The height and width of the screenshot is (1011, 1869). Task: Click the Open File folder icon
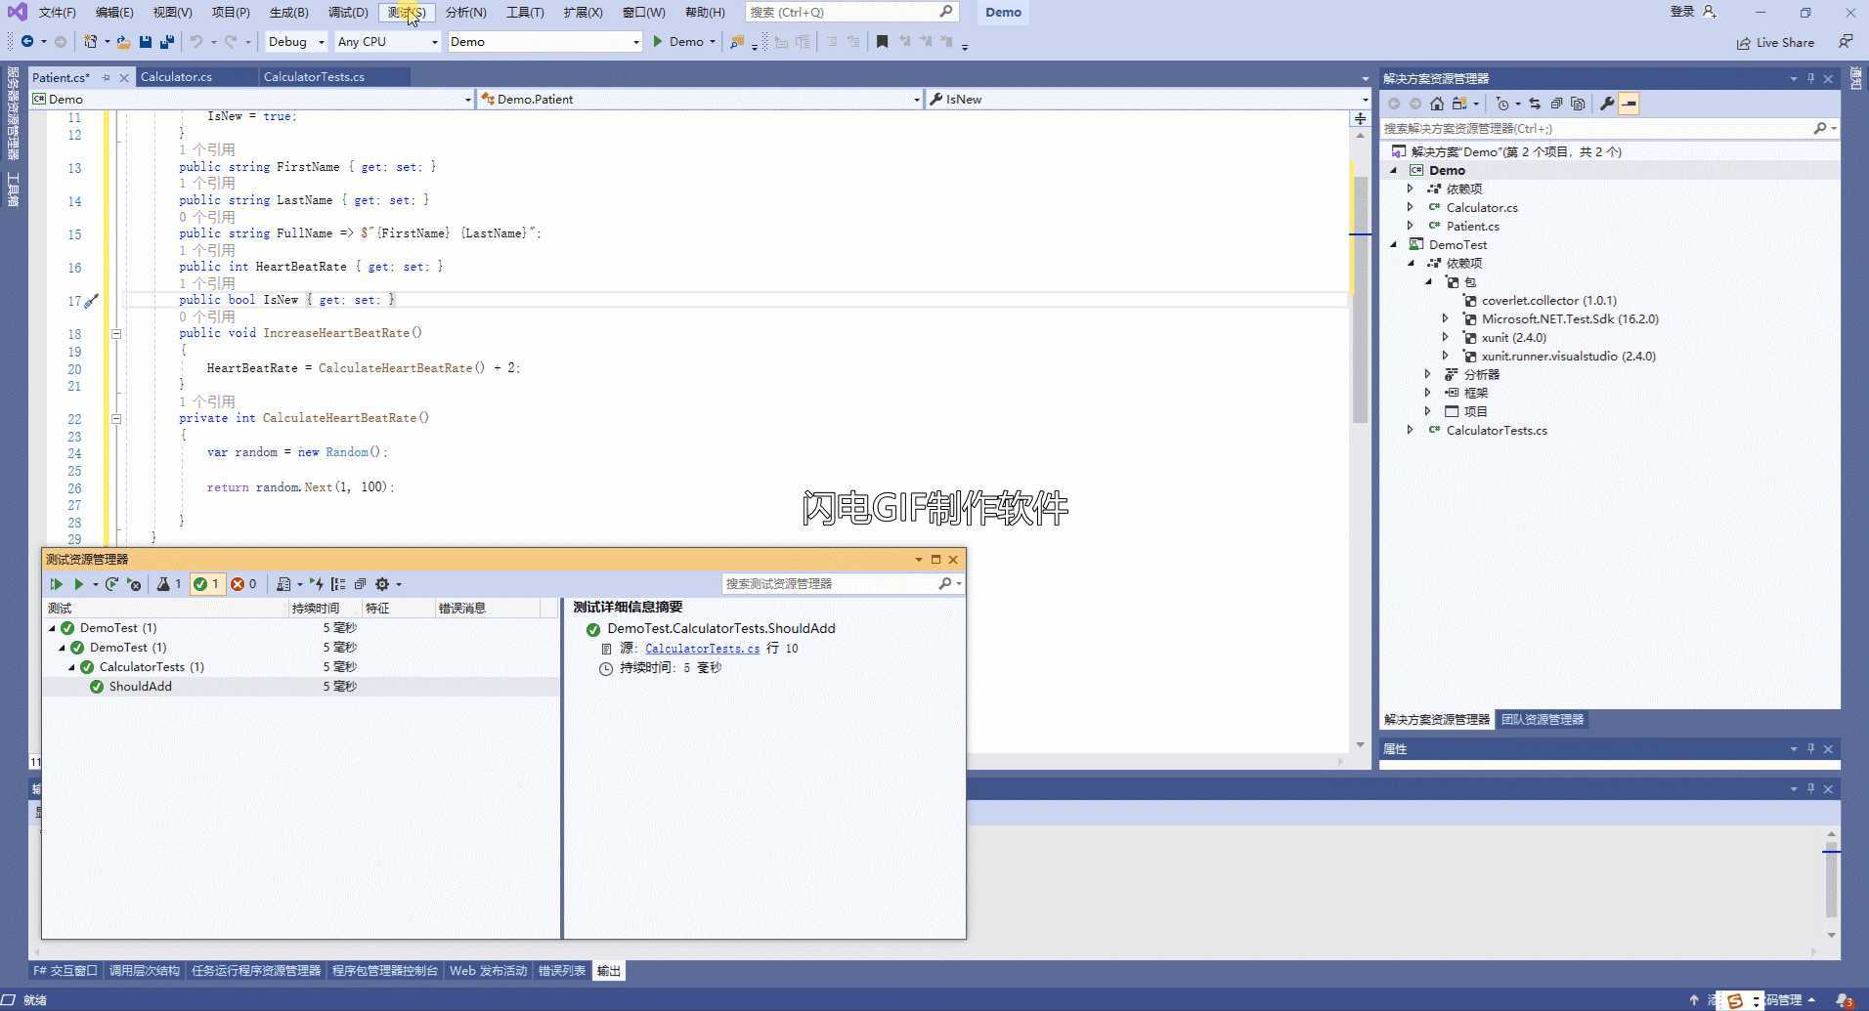pos(123,42)
